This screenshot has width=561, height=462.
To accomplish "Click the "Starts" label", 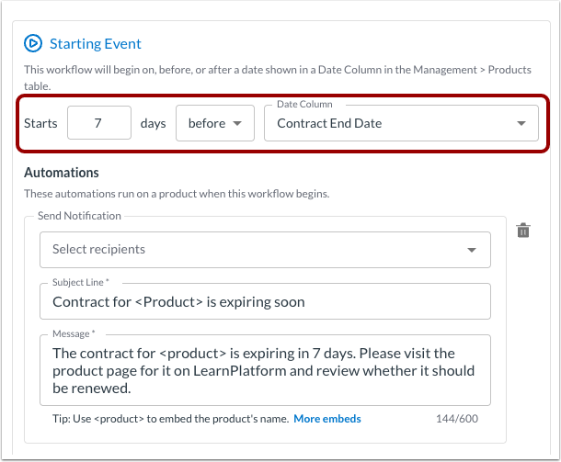I will pos(40,123).
